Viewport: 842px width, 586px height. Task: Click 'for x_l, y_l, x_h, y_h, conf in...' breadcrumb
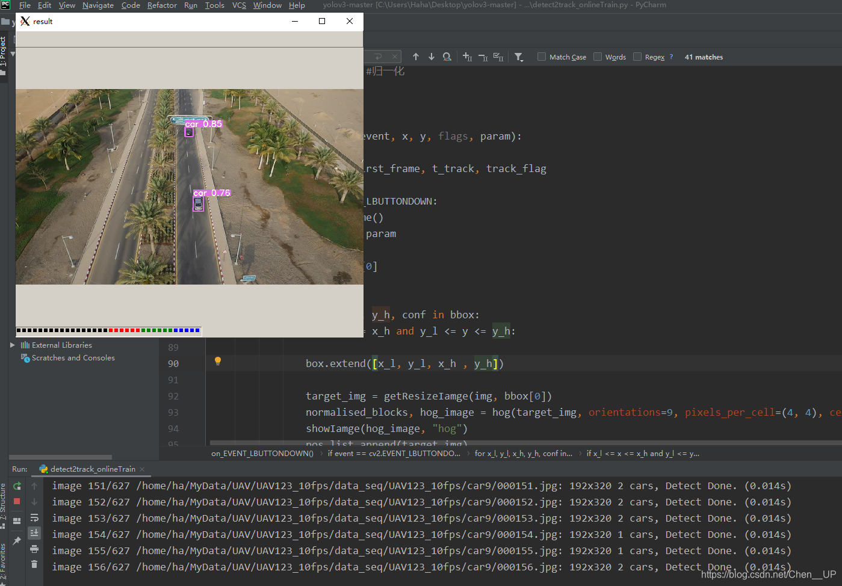click(x=524, y=454)
